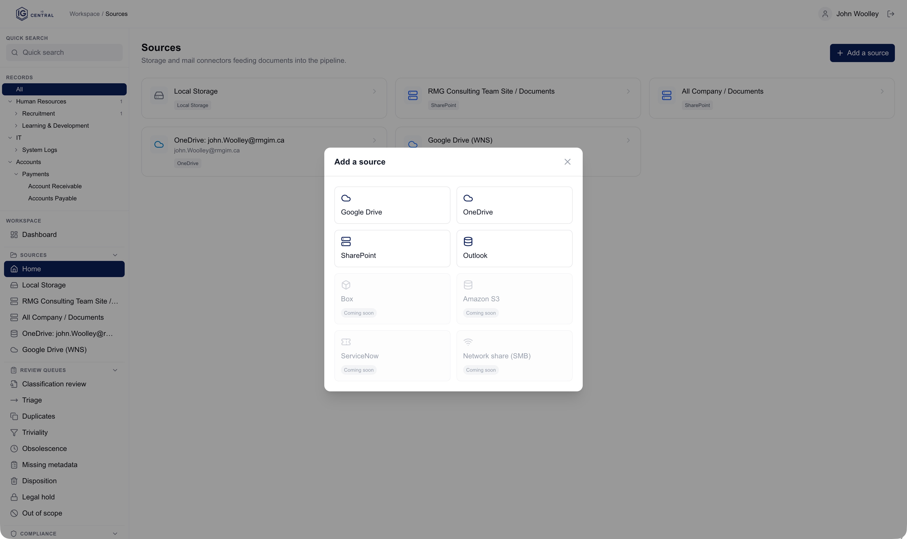Go to RMG Consulting Team Site in sidebar
This screenshot has width=907, height=539.
coord(64,301)
